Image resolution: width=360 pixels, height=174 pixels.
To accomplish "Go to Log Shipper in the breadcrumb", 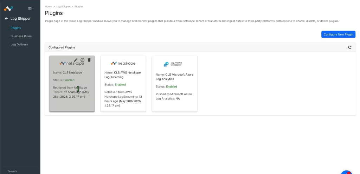I will coord(63,6).
